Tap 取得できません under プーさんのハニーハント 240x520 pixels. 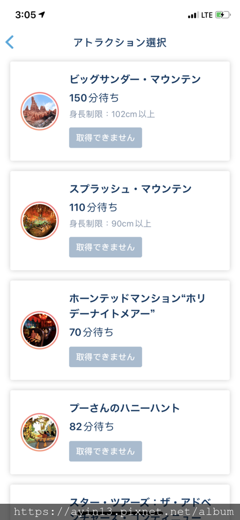(x=106, y=451)
